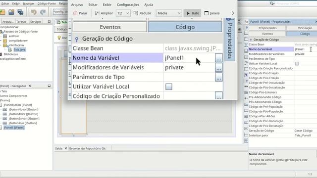Click the Eventos button in properties panel
The width and height of the screenshot is (317, 178).
pos(267,34)
